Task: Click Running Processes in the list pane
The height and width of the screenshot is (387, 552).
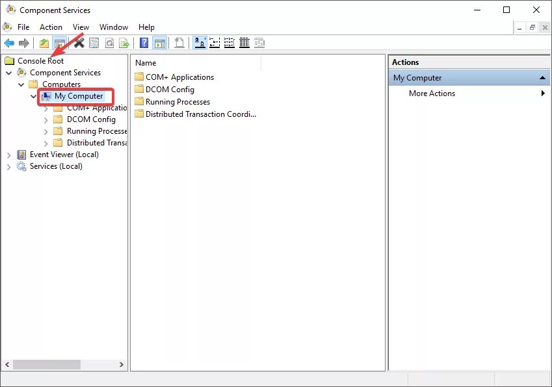Action: 177,101
